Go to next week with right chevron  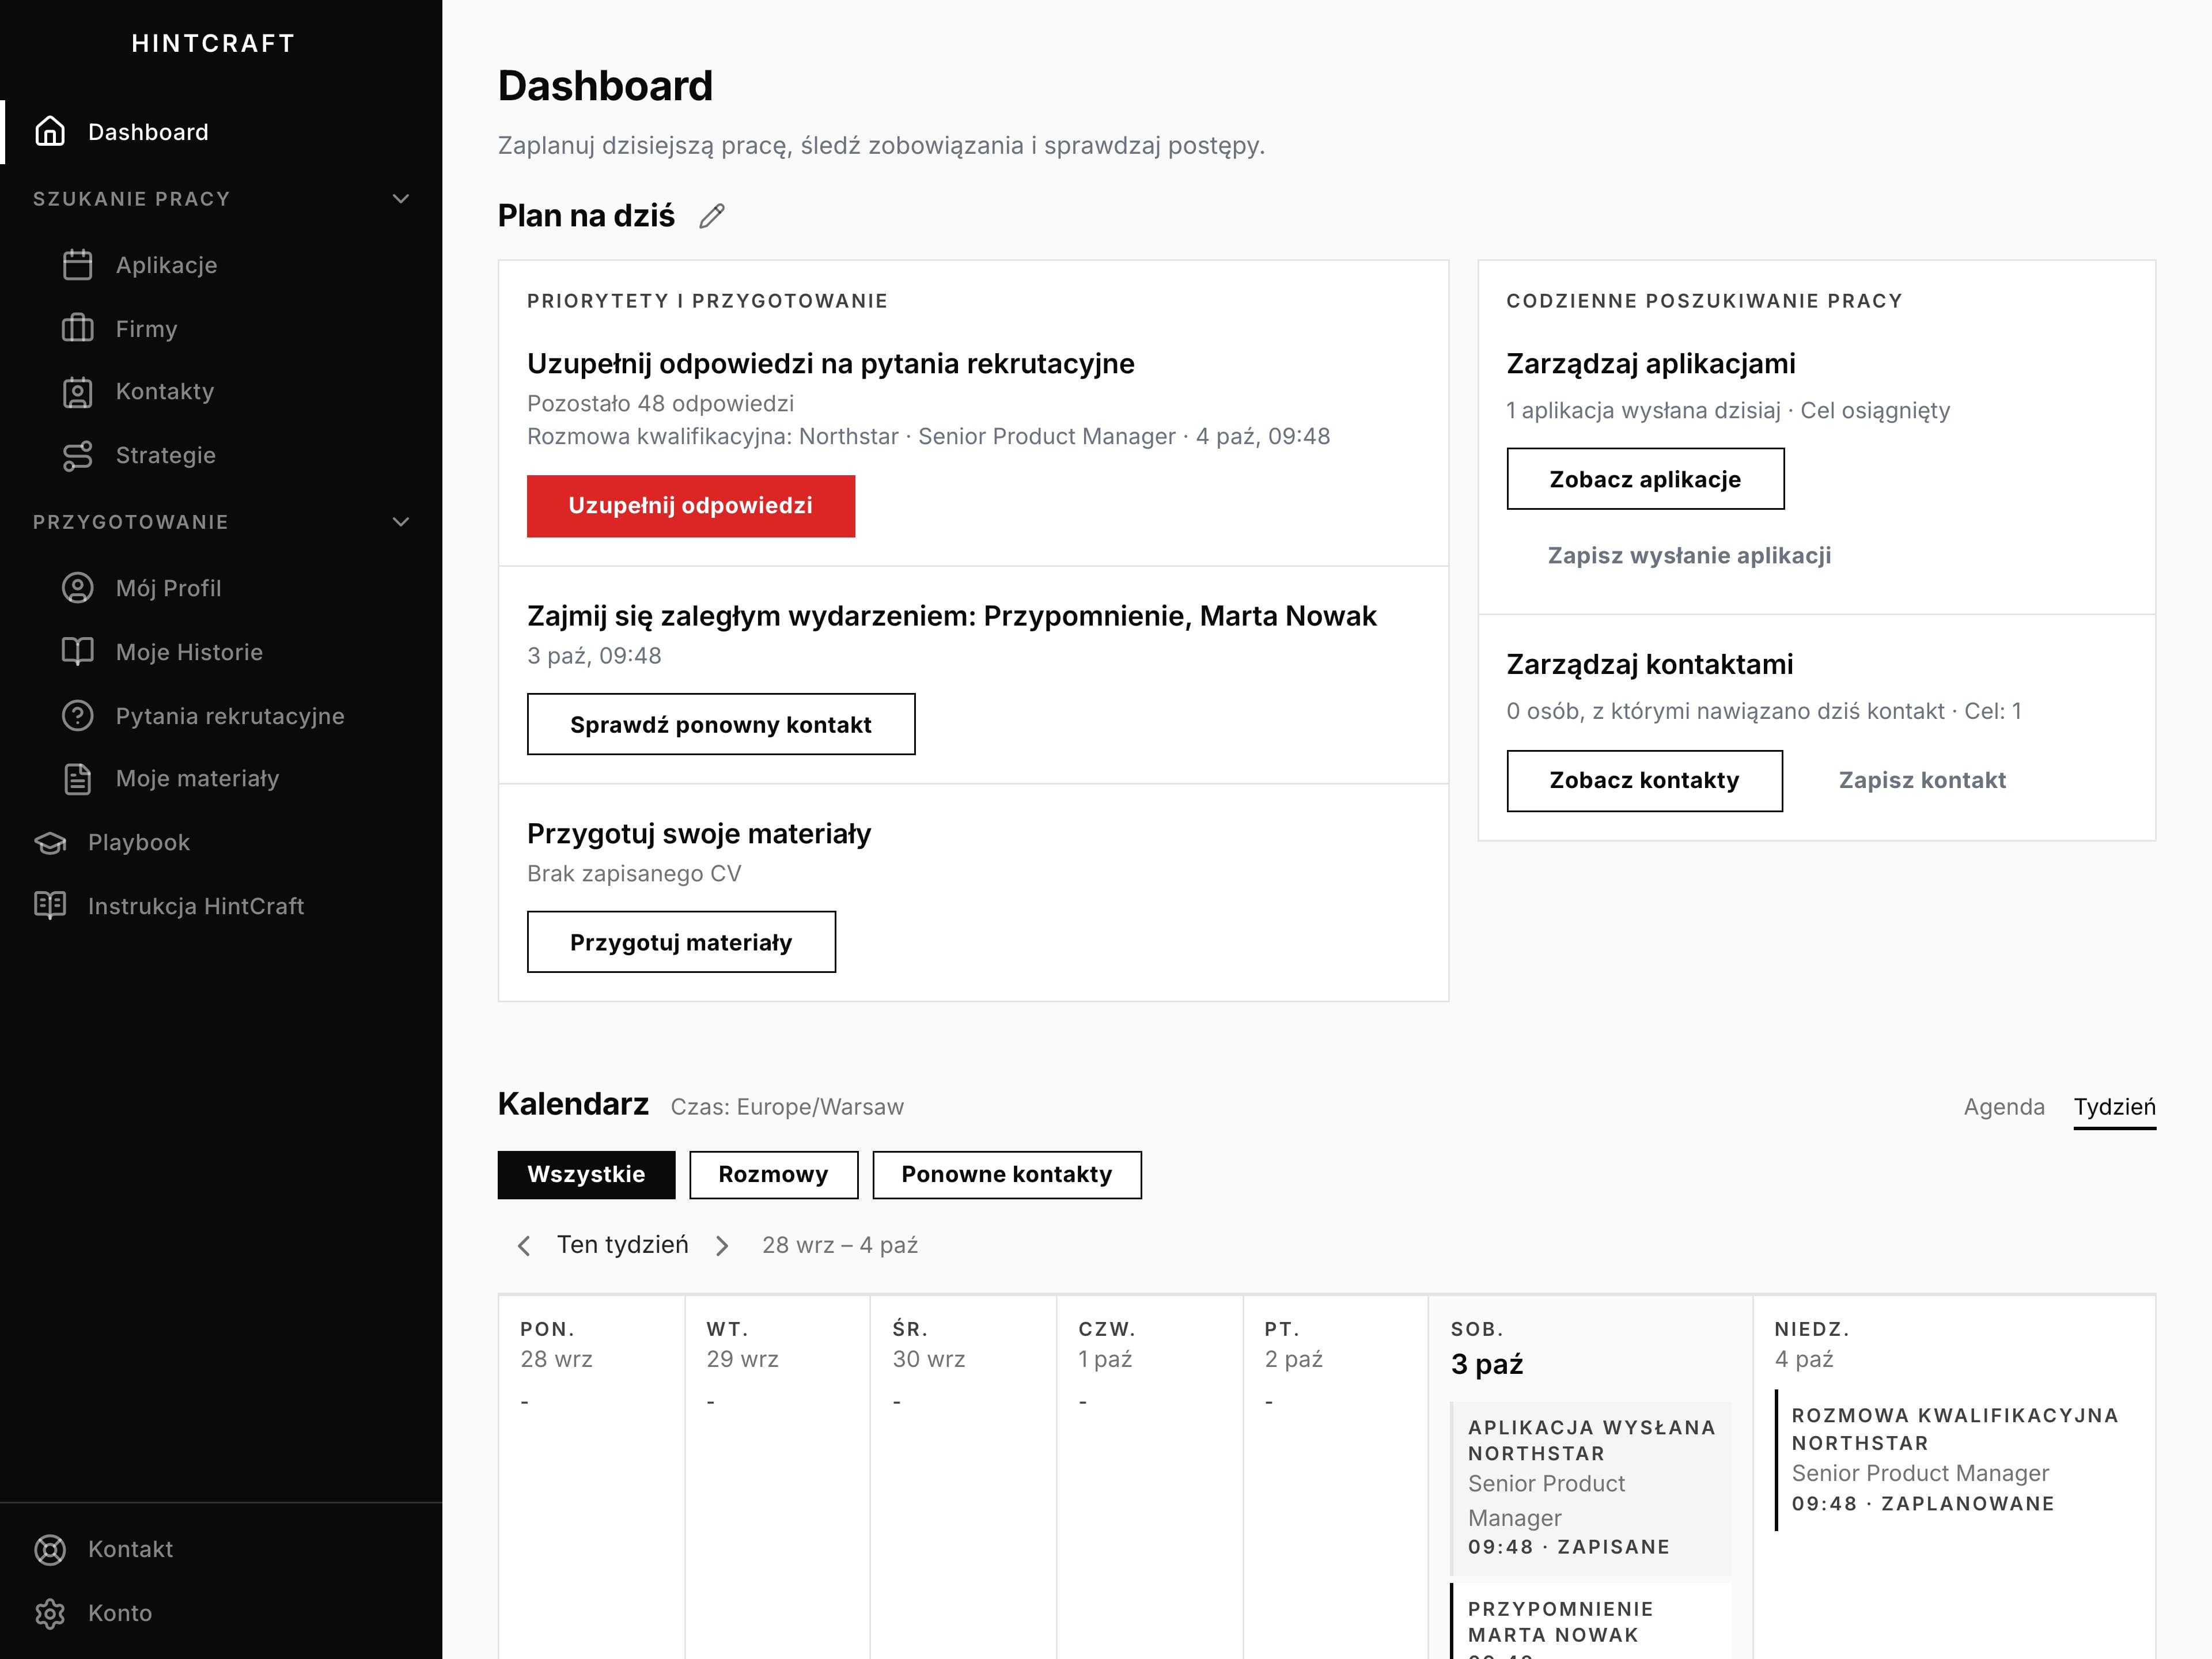click(722, 1245)
